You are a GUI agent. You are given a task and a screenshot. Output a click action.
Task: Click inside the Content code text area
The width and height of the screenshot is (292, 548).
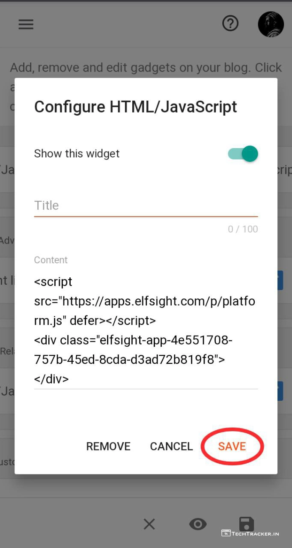click(x=146, y=330)
